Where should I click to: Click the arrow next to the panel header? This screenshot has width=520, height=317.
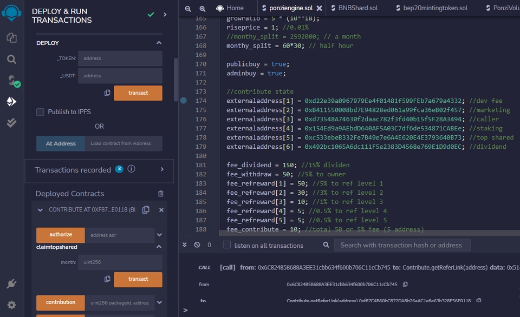coord(165,15)
